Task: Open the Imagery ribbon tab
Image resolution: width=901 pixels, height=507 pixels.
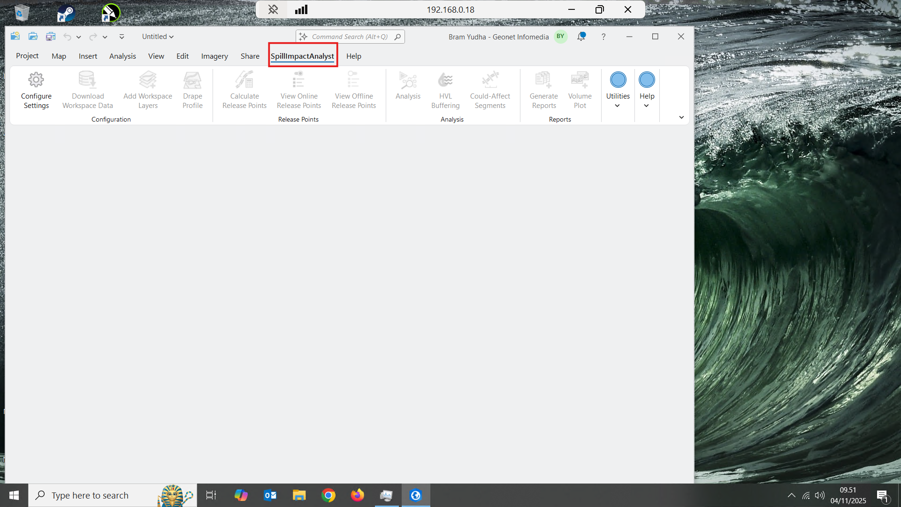Action: click(214, 56)
